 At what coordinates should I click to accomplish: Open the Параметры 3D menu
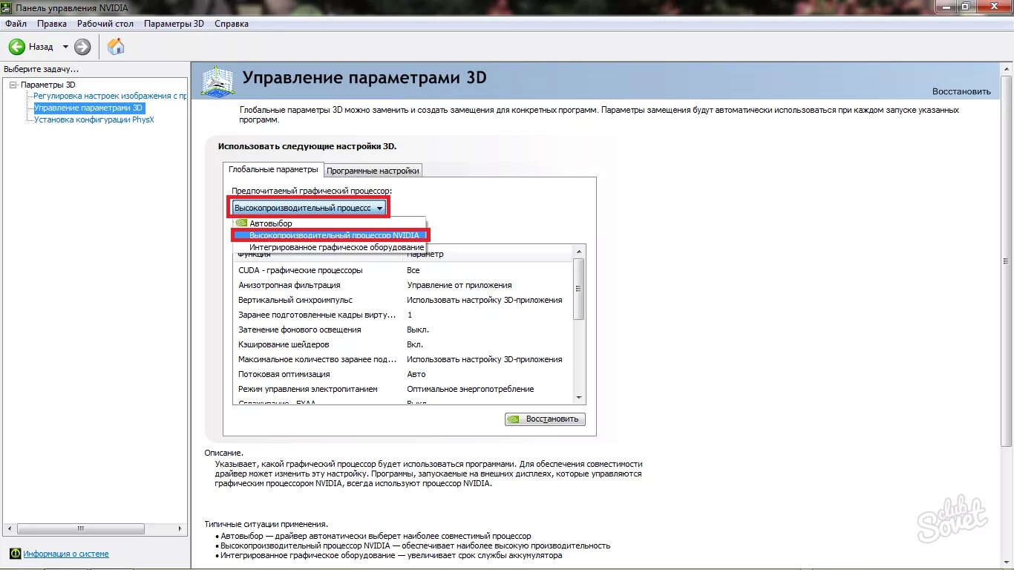coord(174,24)
